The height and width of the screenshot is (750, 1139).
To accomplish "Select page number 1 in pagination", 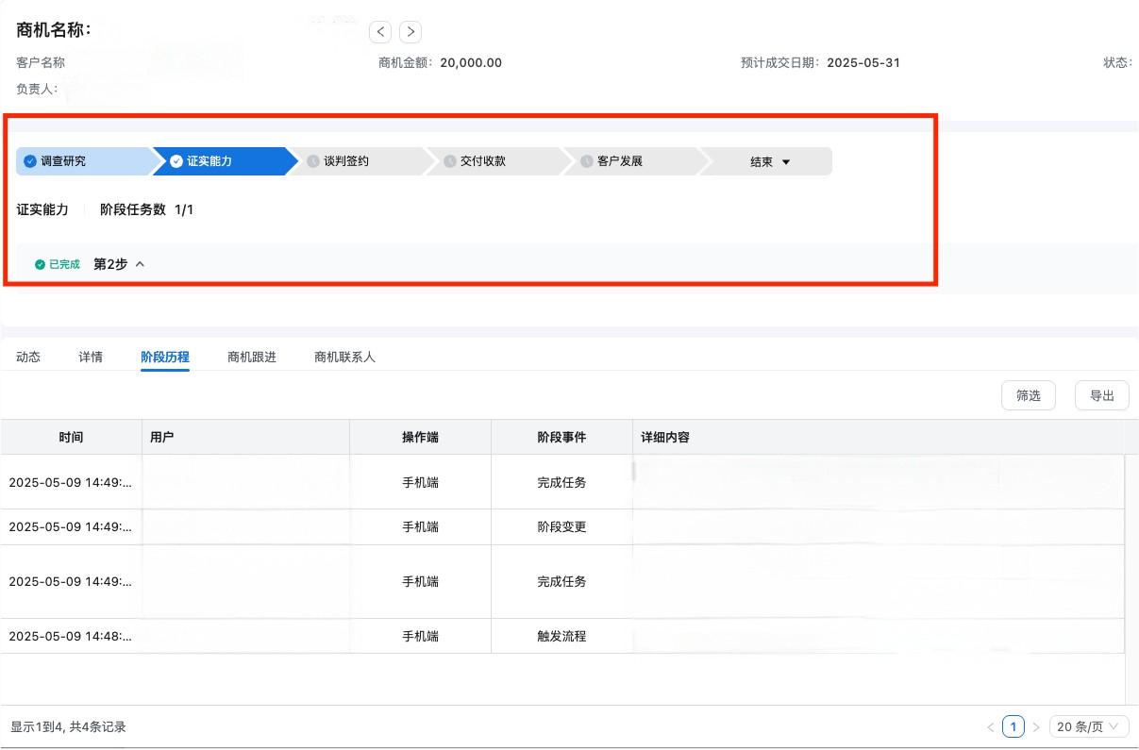I will tap(1013, 726).
